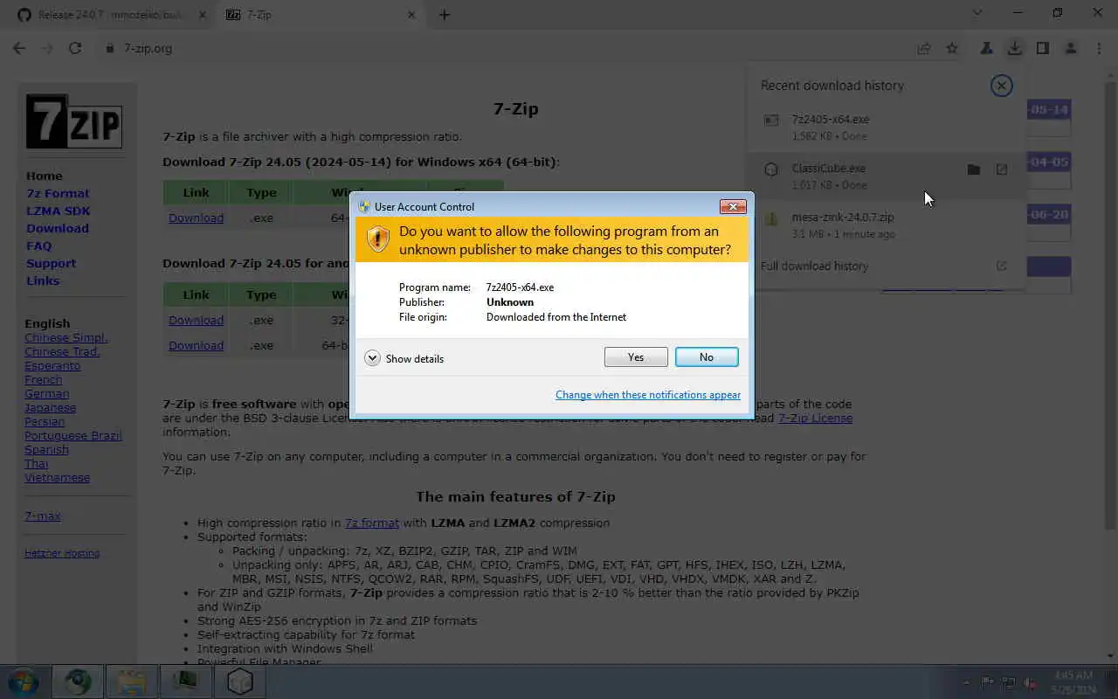The width and height of the screenshot is (1118, 699).
Task: Click Download link for 32-bit row
Action: pyautogui.click(x=196, y=320)
